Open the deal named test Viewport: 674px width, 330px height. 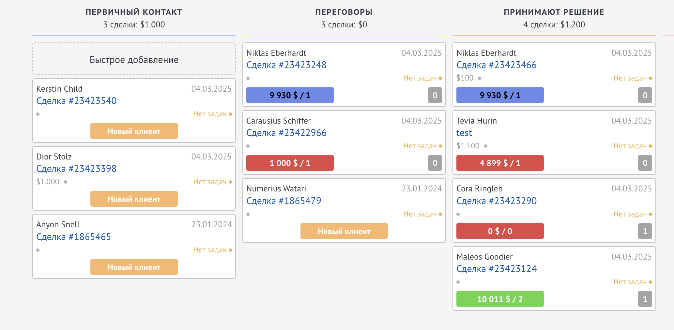tap(464, 133)
